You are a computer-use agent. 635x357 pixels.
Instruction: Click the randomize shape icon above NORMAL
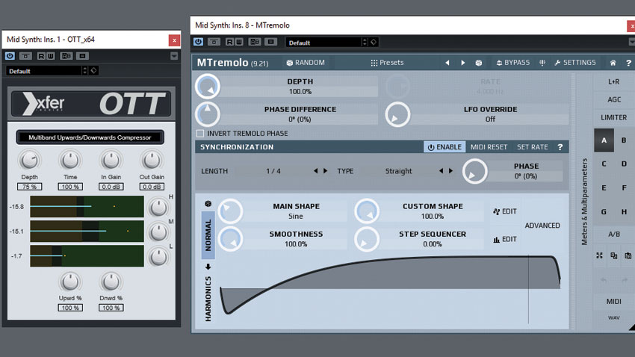(x=208, y=204)
